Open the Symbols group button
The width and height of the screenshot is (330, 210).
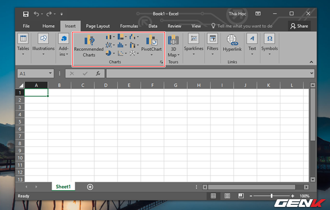tap(270, 45)
